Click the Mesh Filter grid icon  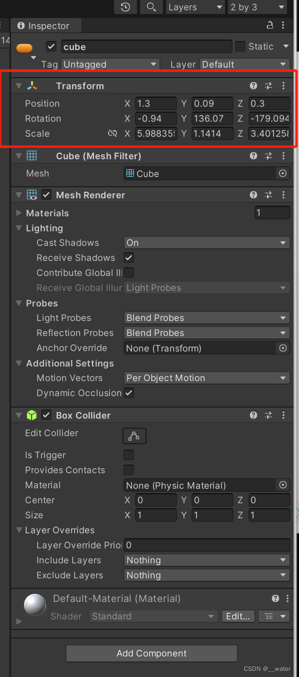pyautogui.click(x=31, y=156)
